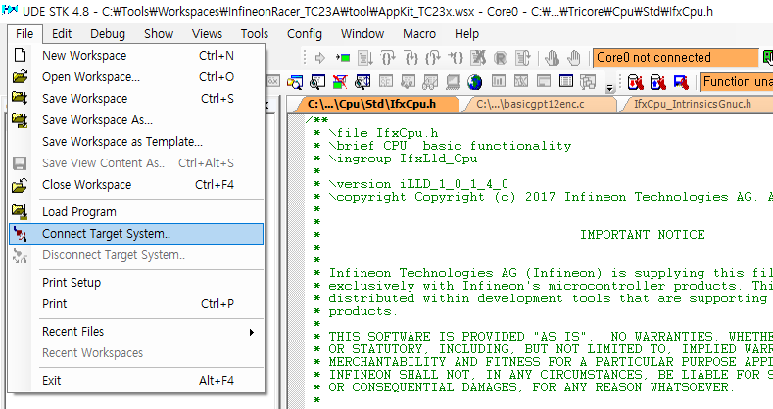Click the crossed-out green window toolbar icon
This screenshot has width=773, height=409.
(340, 82)
